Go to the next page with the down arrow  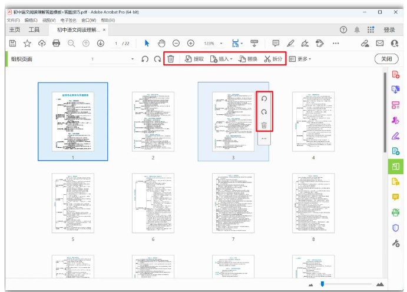[101, 44]
